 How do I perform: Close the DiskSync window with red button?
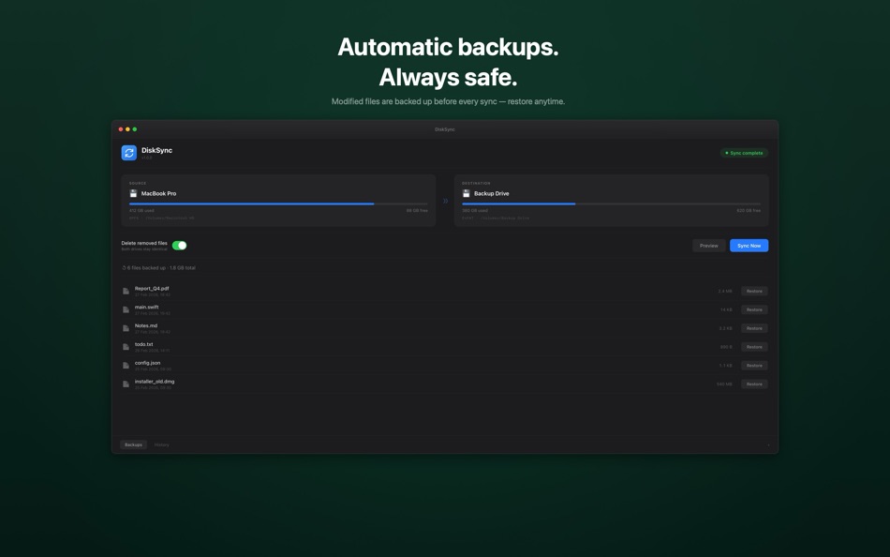pos(120,129)
